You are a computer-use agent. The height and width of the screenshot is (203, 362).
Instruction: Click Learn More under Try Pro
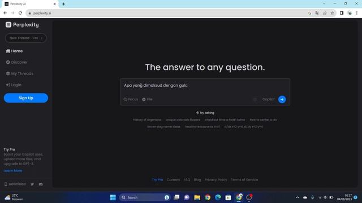tap(13, 170)
